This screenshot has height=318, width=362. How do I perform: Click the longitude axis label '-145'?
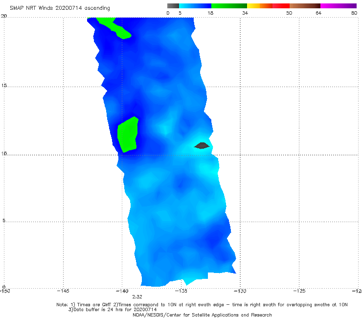coord(63,291)
